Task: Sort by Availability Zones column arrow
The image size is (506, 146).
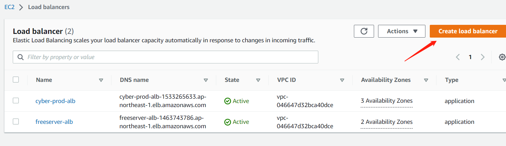Action: pos(426,80)
